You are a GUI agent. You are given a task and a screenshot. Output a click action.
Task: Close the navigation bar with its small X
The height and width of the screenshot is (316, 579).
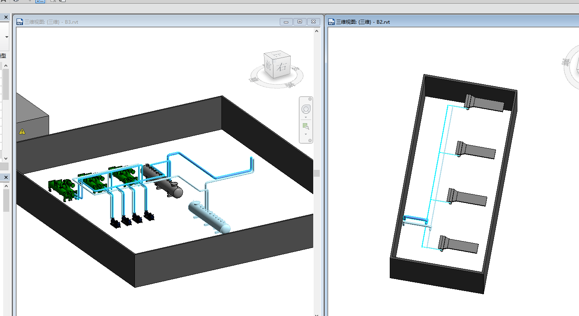tap(310, 99)
